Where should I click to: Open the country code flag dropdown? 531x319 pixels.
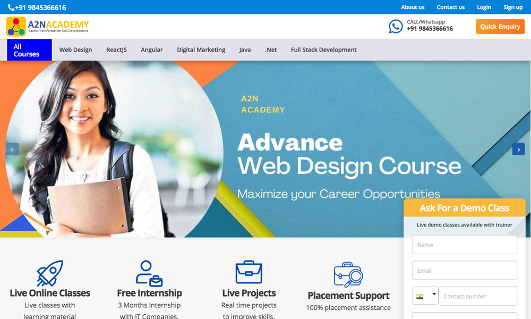[425, 296]
